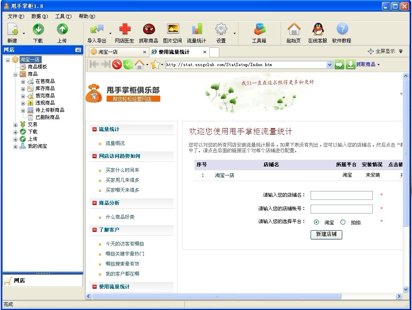Open the 工具箱 (Toolbox) cube icon
Viewport: 412px width, 310px height.
(260, 29)
